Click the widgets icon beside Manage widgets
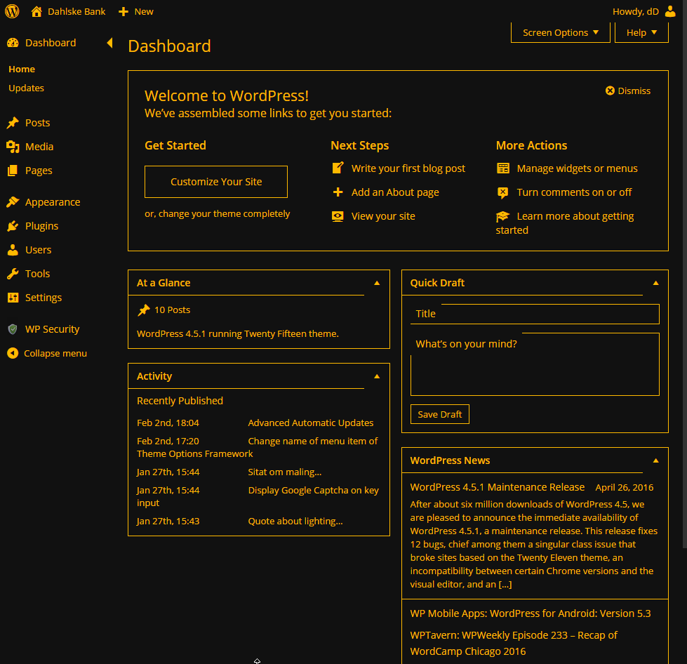Screen dimensions: 687x664 tap(503, 168)
